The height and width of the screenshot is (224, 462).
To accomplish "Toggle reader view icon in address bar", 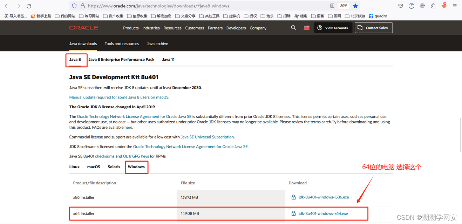I will click(332, 6).
